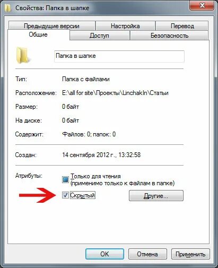Confirm with the OK button
This screenshot has width=218, height=268.
click(104, 254)
